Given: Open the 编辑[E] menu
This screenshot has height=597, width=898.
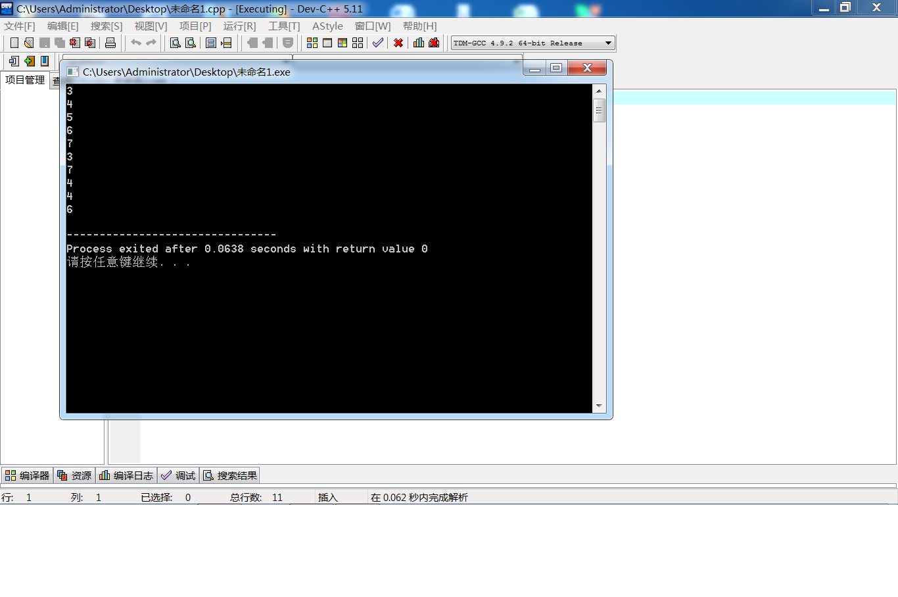Looking at the screenshot, I should click(x=63, y=26).
